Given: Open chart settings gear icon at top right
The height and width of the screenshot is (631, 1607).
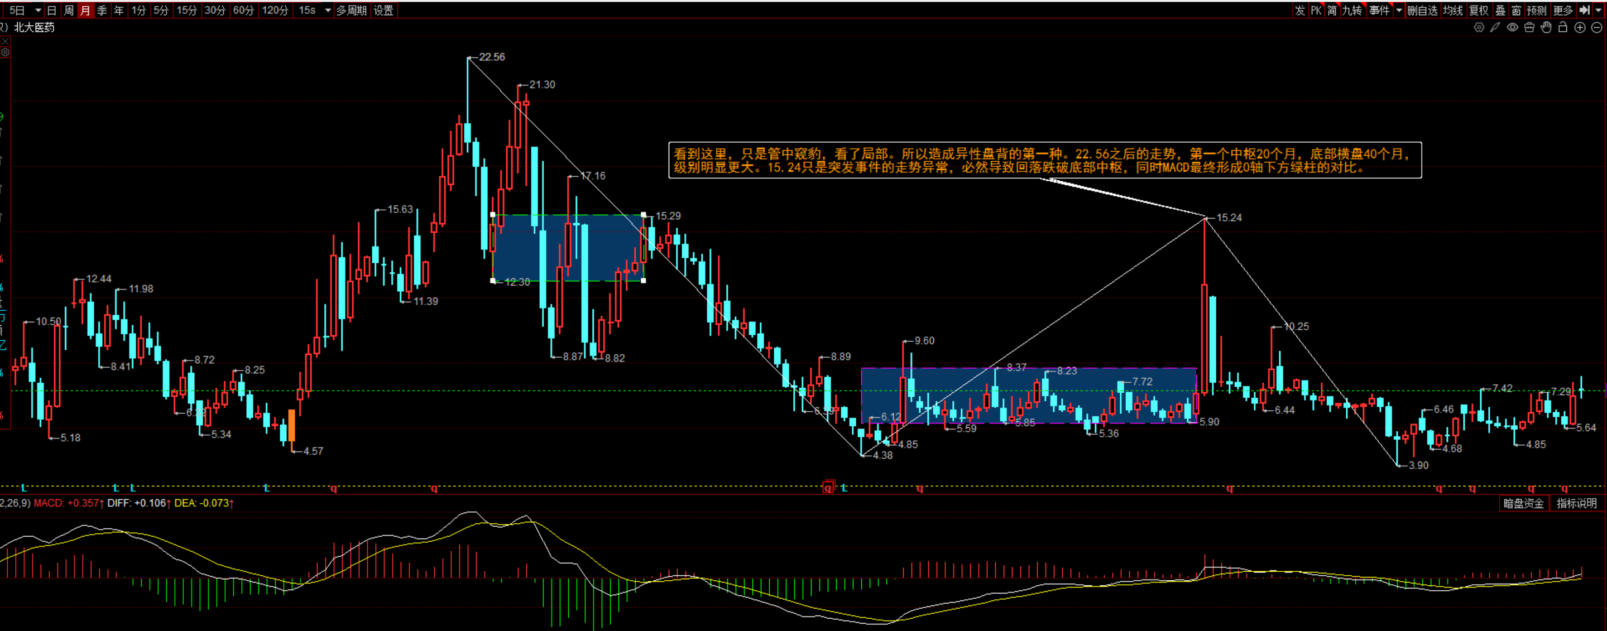Looking at the screenshot, I should pos(1479,27).
